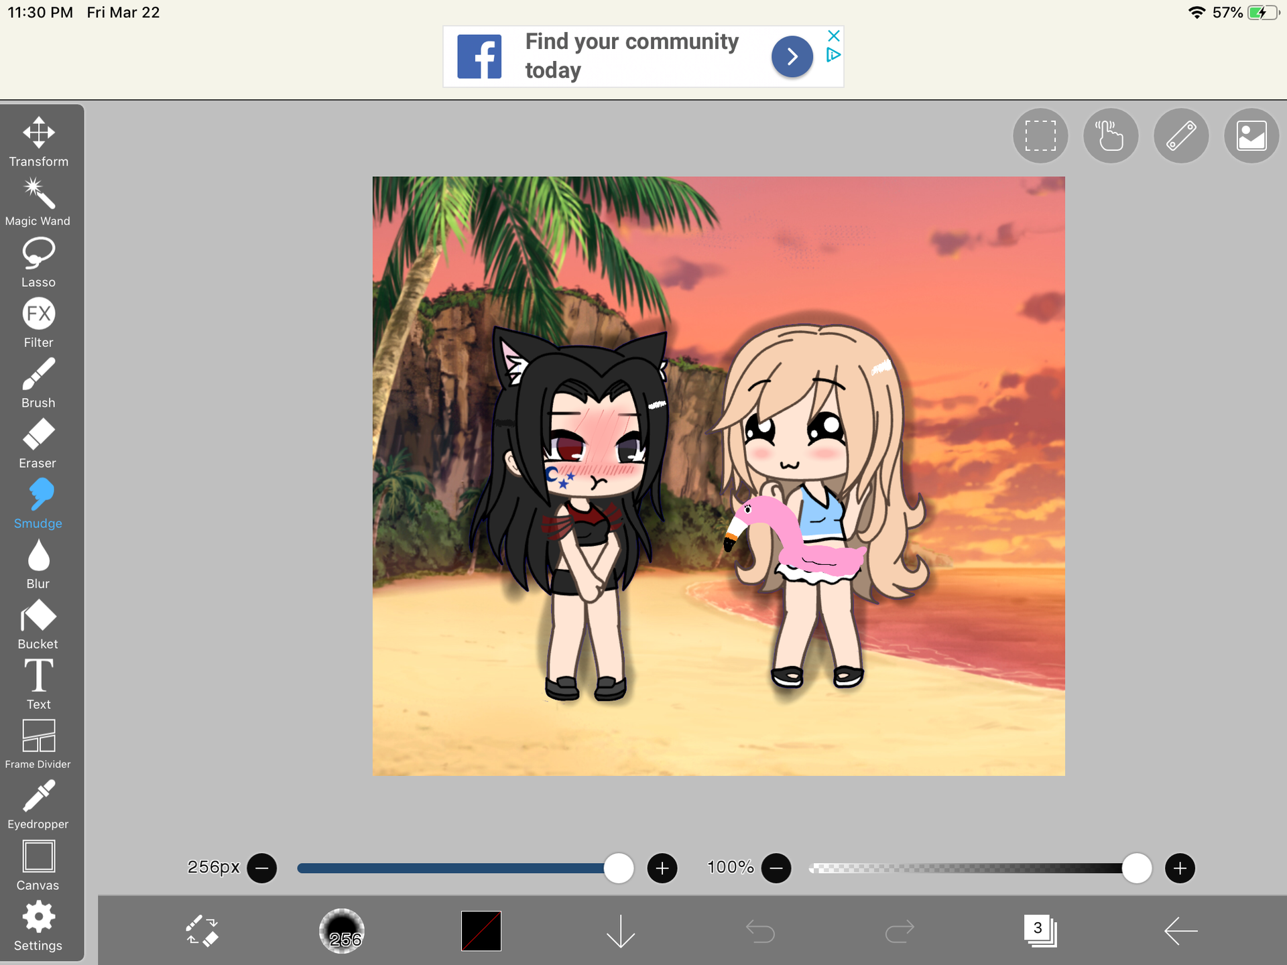Click the opacity slider
Image resolution: width=1287 pixels, height=965 pixels.
[980, 868]
